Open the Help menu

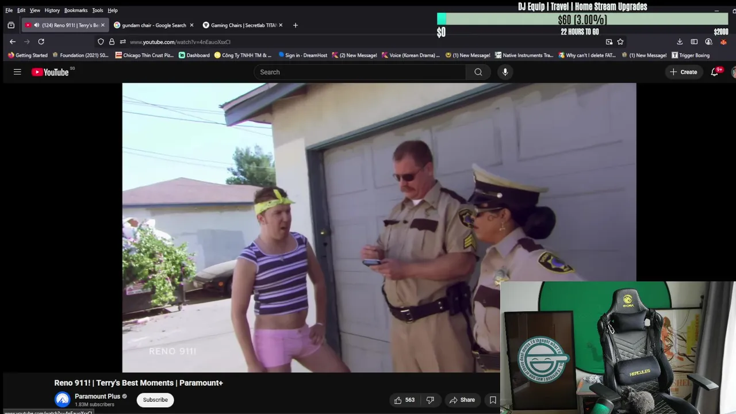113,10
